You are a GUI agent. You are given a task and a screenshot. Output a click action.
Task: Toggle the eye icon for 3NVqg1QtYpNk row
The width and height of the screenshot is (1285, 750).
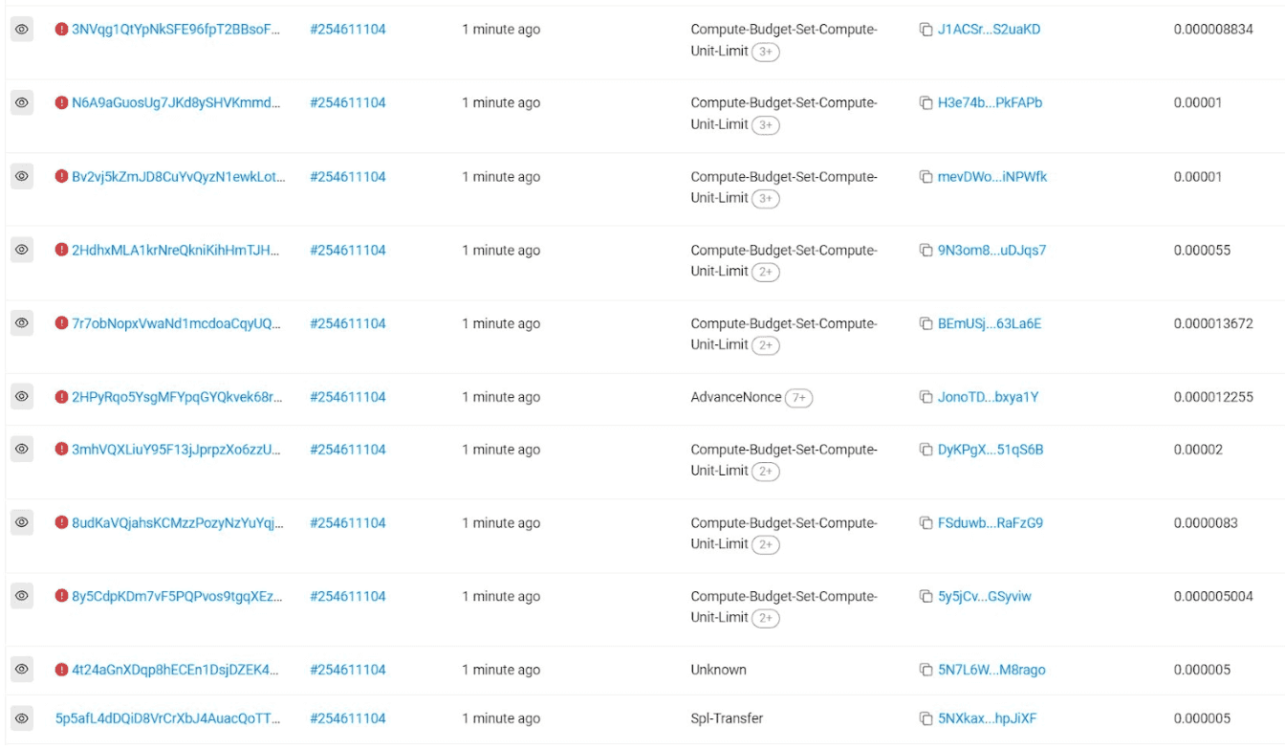tap(22, 30)
